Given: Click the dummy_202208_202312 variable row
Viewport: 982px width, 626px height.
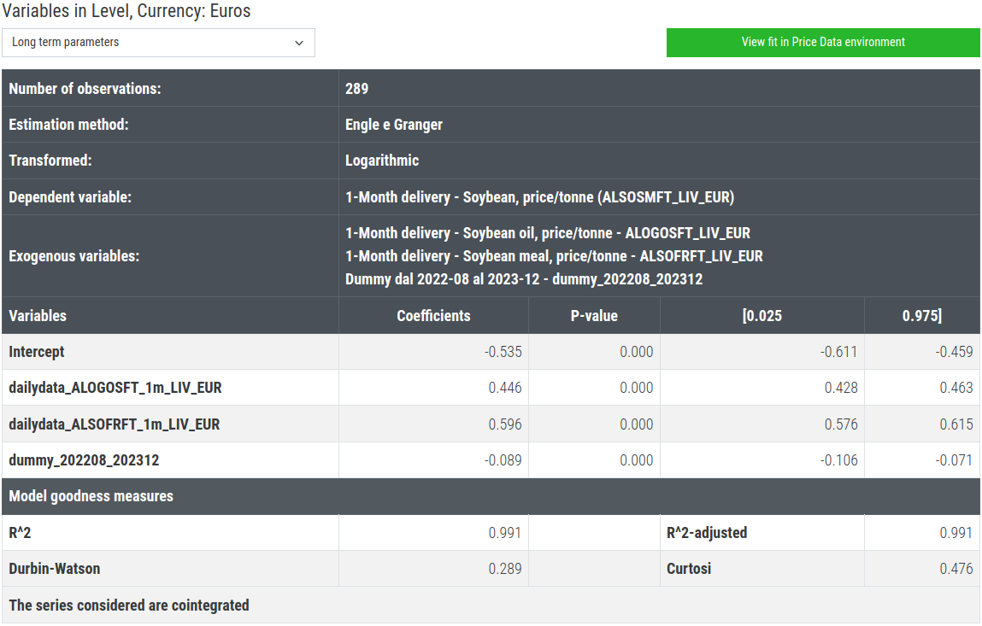Looking at the screenshot, I should click(84, 460).
